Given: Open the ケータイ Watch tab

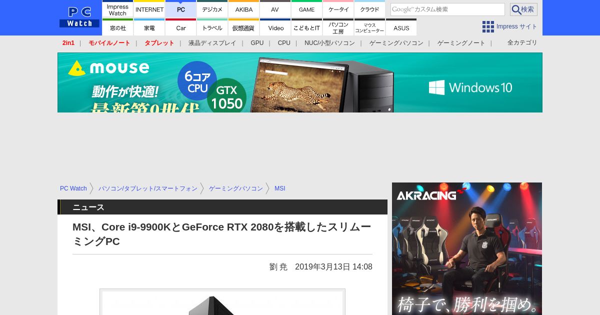Looking at the screenshot, I should 338,8.
